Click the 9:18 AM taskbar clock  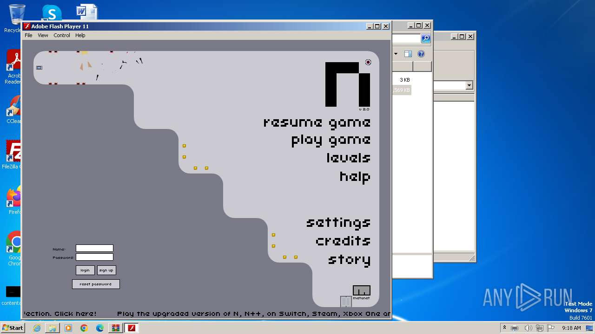[571, 328]
